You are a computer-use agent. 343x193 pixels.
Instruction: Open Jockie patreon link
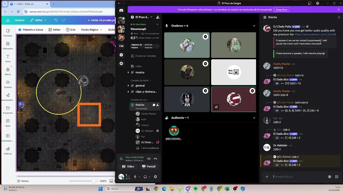[315, 35]
